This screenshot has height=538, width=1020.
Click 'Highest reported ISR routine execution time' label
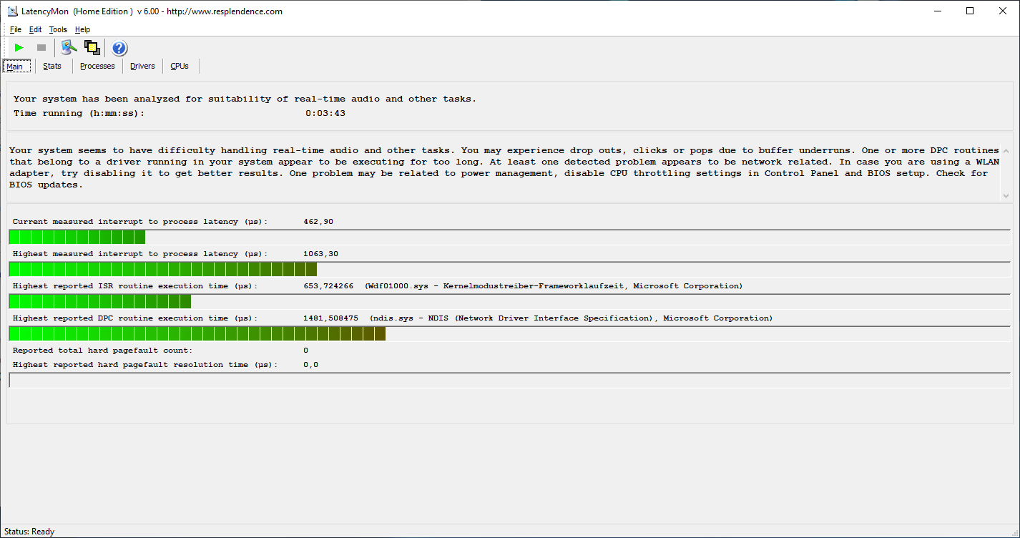134,286
